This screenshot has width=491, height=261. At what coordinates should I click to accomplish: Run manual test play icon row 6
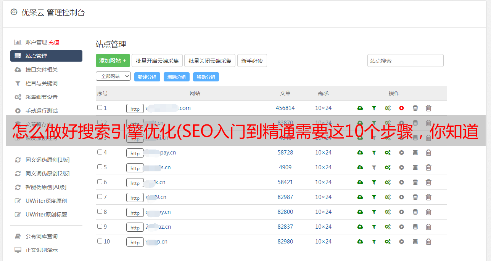(x=401, y=182)
